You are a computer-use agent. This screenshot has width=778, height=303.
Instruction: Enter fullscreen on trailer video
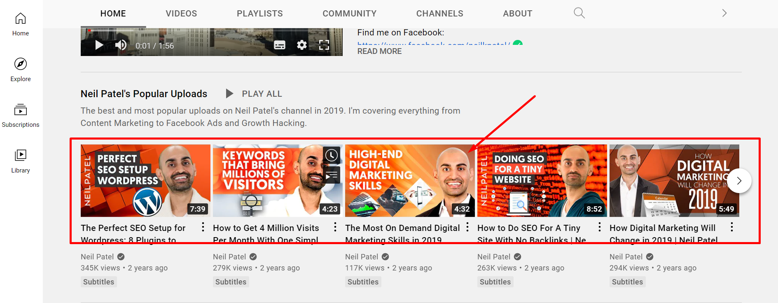(324, 45)
